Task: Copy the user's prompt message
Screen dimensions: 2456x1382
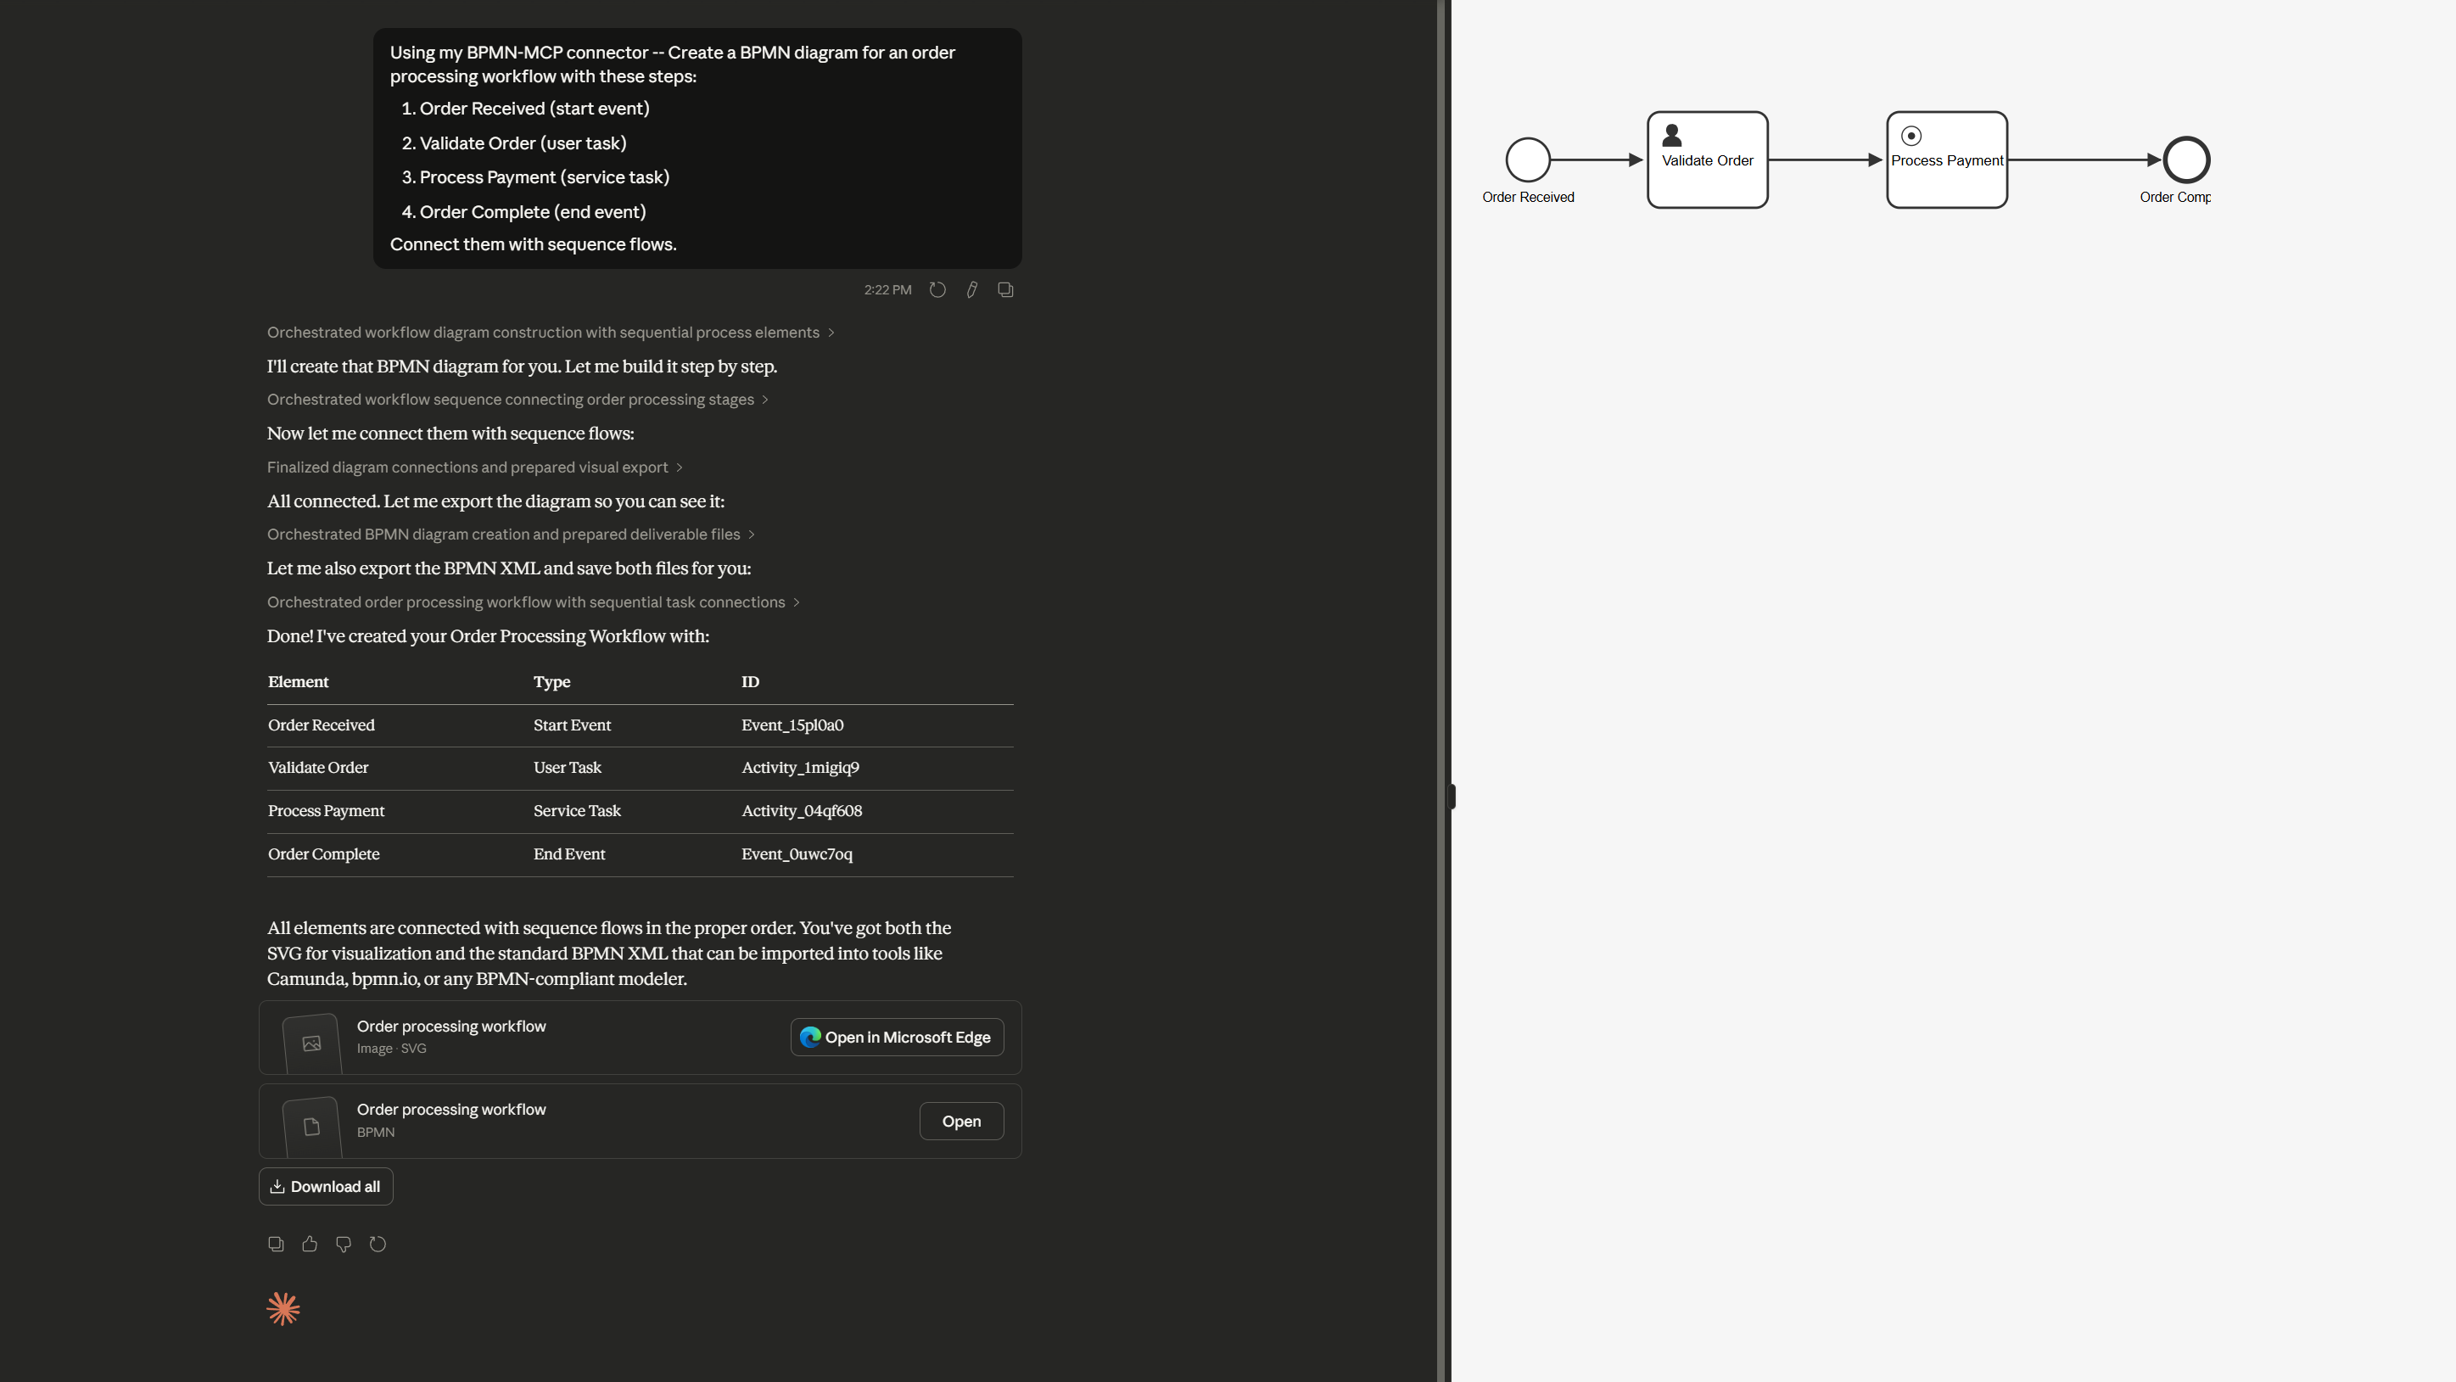Action: [x=1006, y=288]
